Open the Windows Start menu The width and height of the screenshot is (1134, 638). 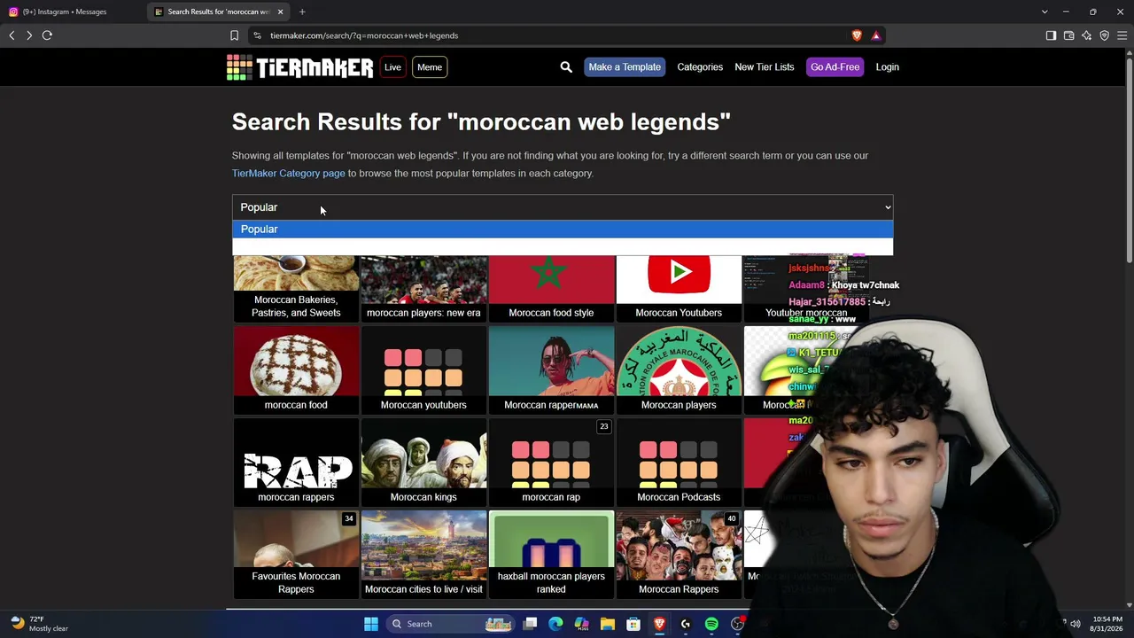pyautogui.click(x=371, y=624)
